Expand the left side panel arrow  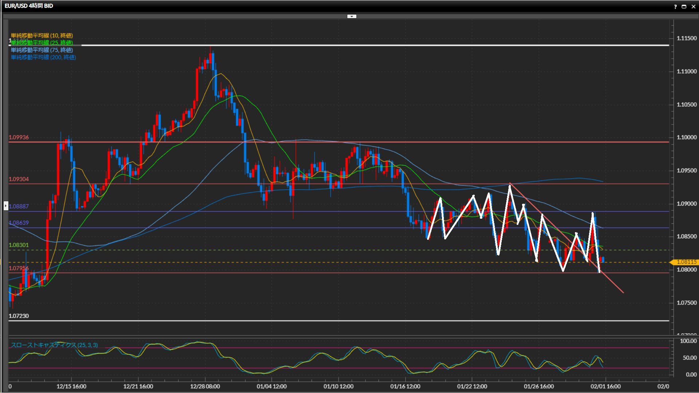[6, 206]
